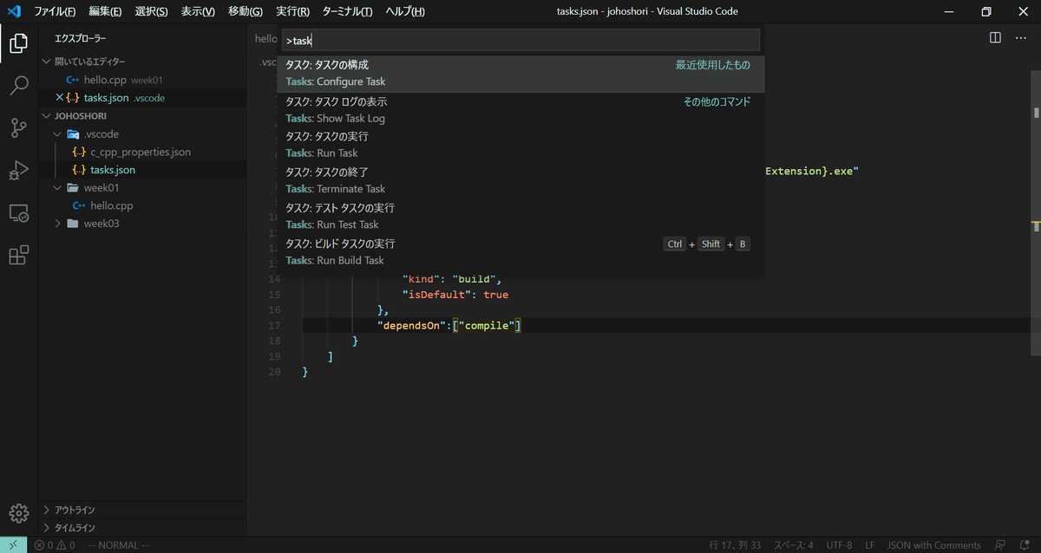Open the Explorer view in activity bar
Screen dimensions: 1041x553
point(19,42)
